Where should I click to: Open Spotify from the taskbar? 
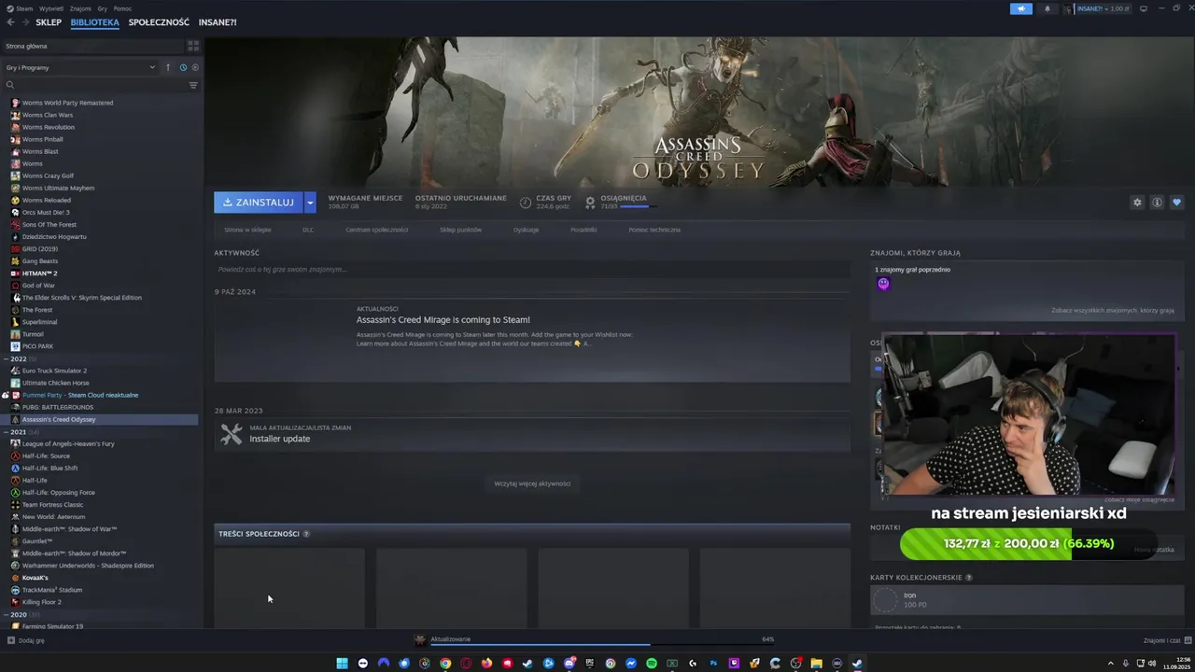pos(652,664)
